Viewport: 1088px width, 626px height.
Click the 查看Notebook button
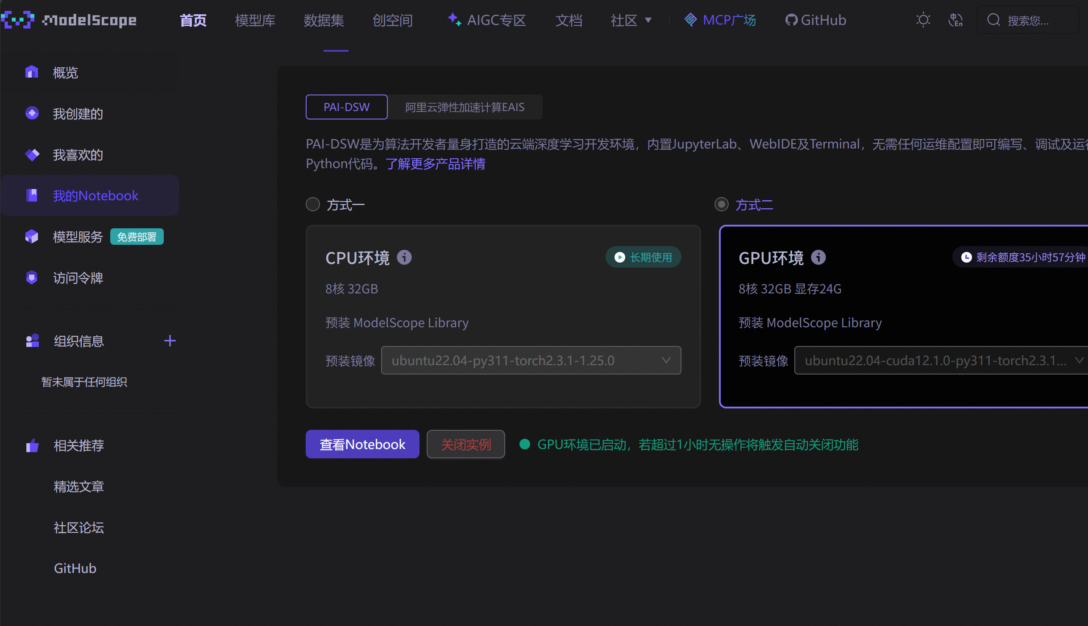coord(362,444)
